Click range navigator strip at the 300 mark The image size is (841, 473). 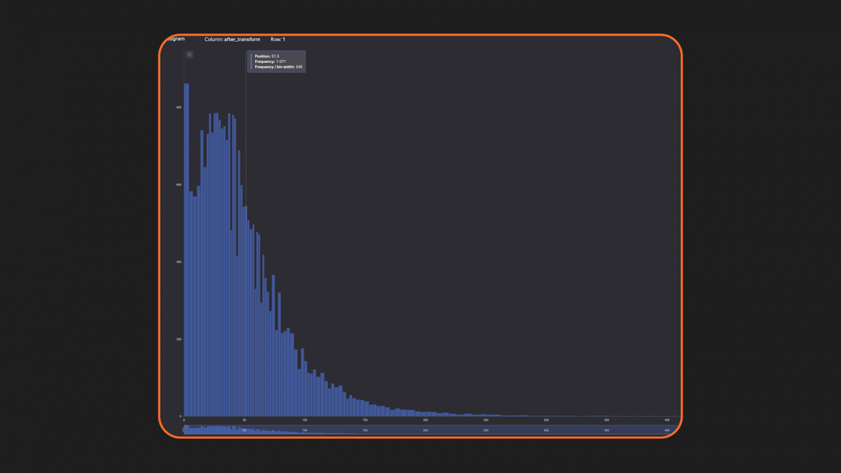coord(546,430)
